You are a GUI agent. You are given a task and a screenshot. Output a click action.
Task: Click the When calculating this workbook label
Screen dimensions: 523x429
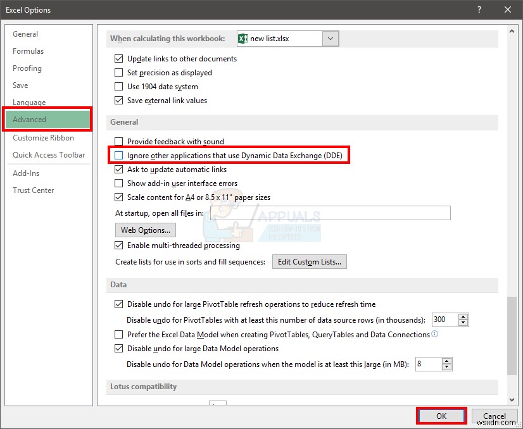tap(167, 39)
